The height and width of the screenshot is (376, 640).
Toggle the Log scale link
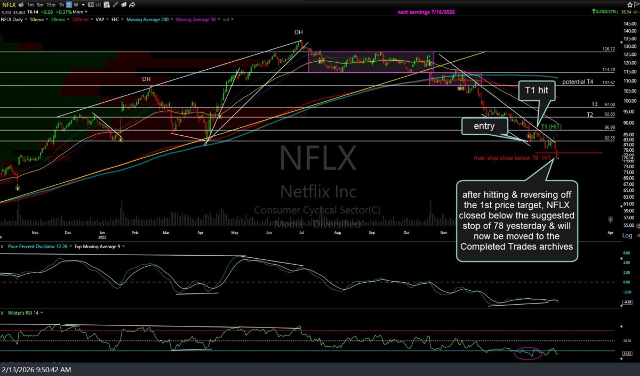tap(627, 235)
